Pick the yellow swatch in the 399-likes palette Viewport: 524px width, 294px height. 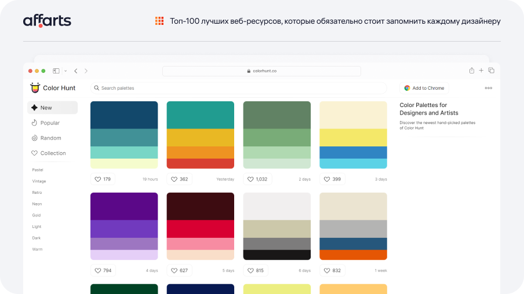(x=353, y=138)
